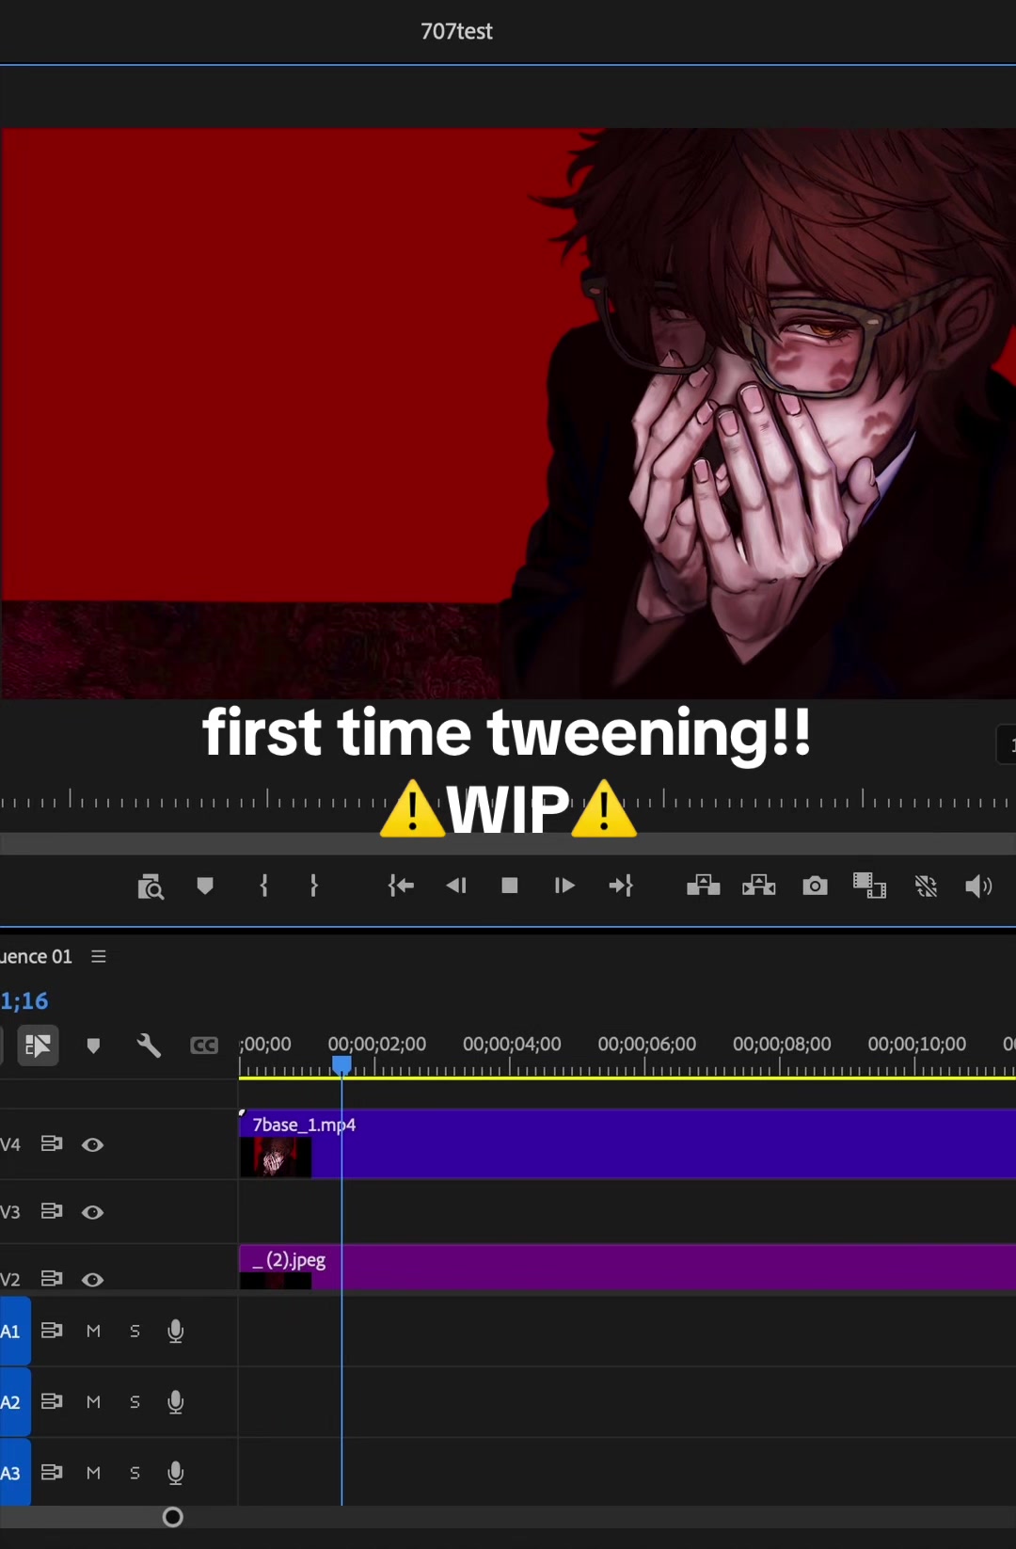
Task: Enable voice-over record on A1
Action: pos(175,1331)
